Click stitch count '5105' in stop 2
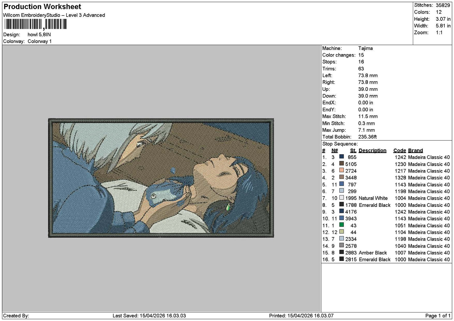 click(351, 164)
